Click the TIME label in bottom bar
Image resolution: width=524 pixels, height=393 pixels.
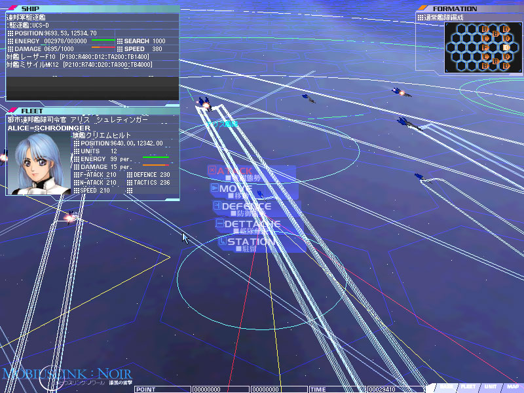(x=318, y=389)
